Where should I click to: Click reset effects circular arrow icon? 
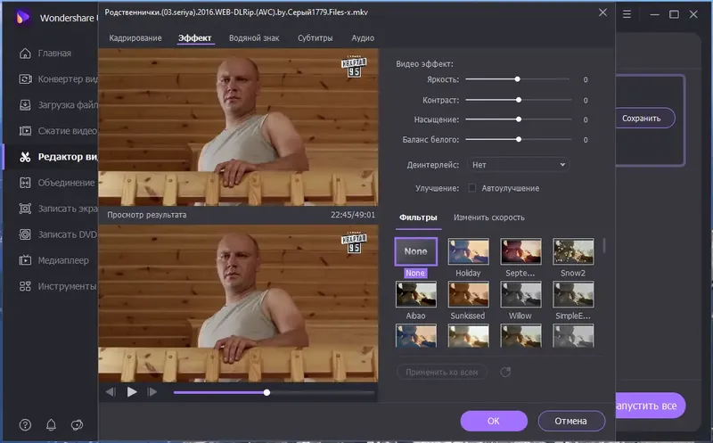pyautogui.click(x=505, y=372)
